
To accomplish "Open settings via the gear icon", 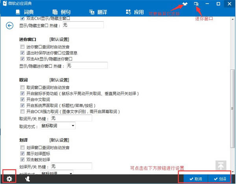I will coord(9,179).
